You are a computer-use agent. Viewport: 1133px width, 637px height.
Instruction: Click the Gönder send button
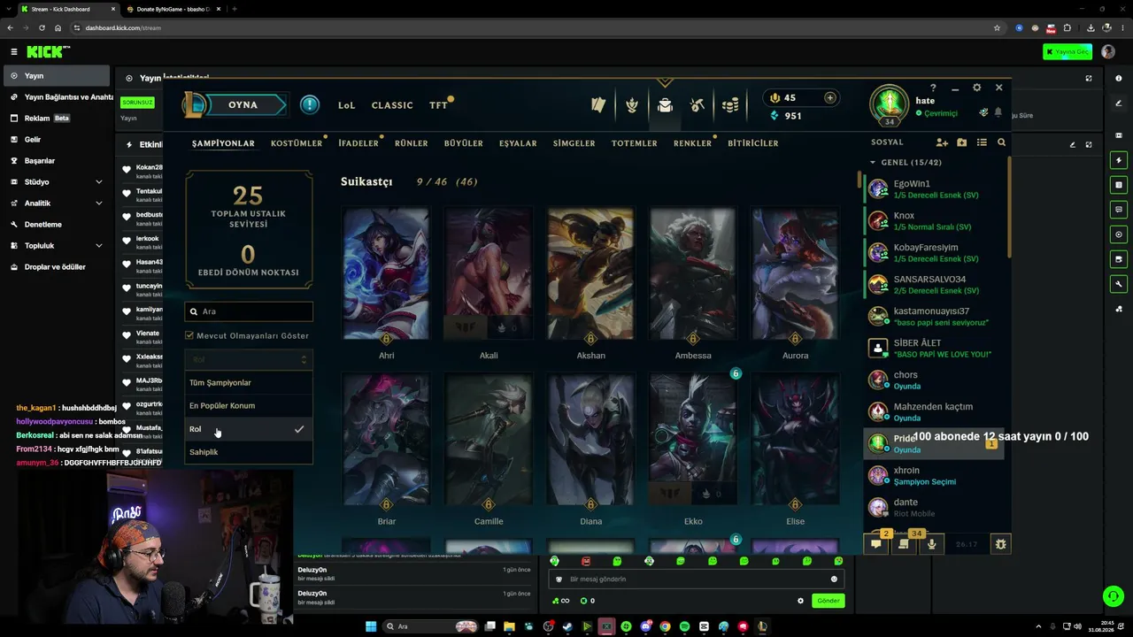[x=829, y=601]
